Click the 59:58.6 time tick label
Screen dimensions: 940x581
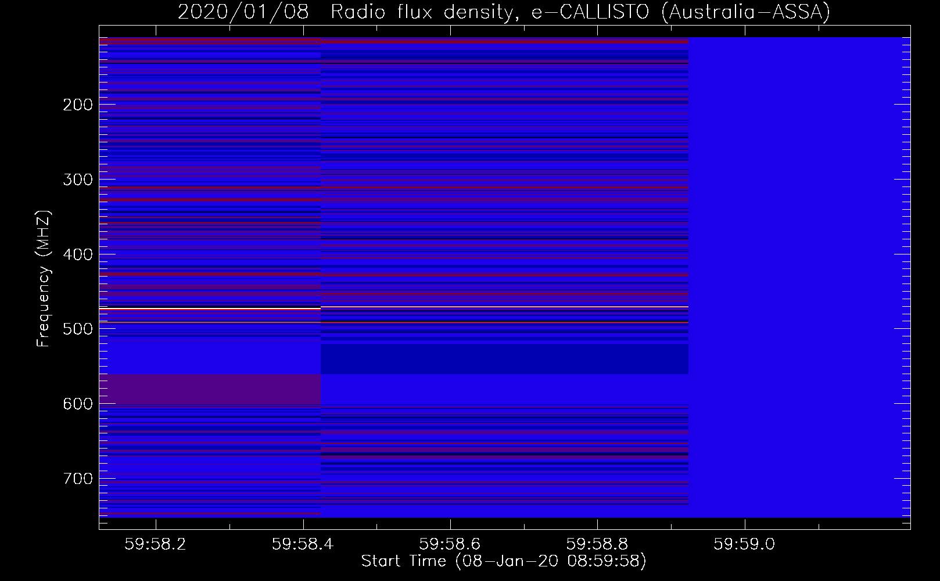point(450,544)
